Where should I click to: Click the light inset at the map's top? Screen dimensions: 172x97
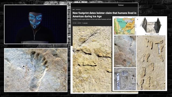128,21
